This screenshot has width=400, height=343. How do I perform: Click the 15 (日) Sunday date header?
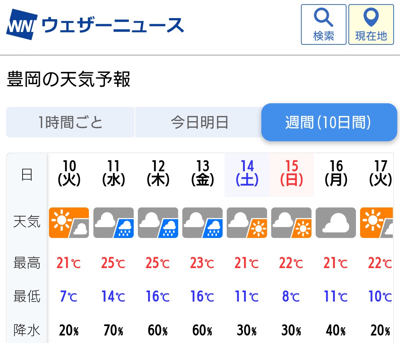[291, 173]
